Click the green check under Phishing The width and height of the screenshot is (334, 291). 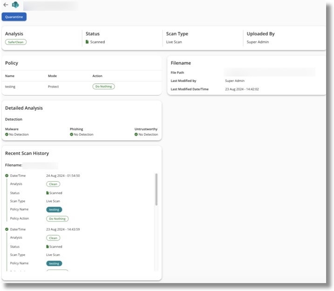(x=72, y=134)
